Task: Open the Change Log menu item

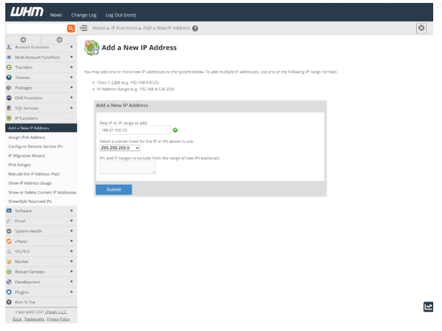Action: (x=83, y=15)
